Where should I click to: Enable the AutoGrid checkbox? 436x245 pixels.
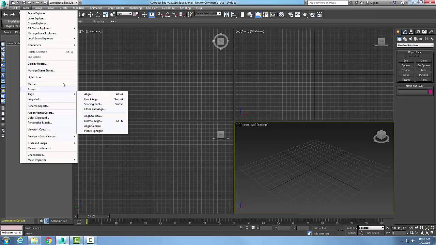(x=405, y=56)
